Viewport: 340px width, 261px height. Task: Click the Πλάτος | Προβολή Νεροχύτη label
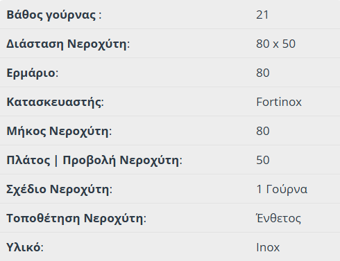(x=94, y=160)
